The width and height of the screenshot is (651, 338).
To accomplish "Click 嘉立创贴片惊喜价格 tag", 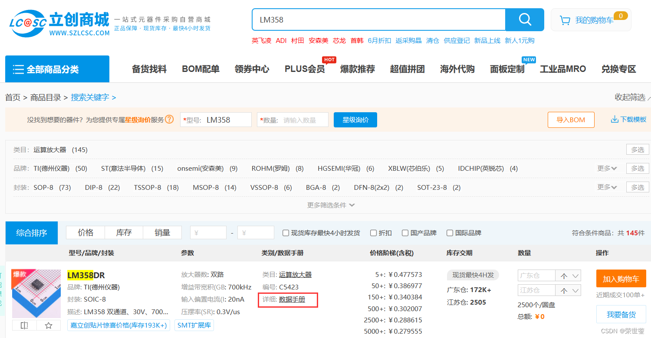I will [118, 325].
